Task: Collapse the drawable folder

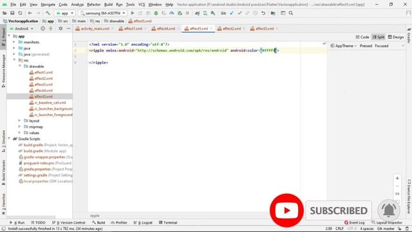Action: (x=20, y=66)
